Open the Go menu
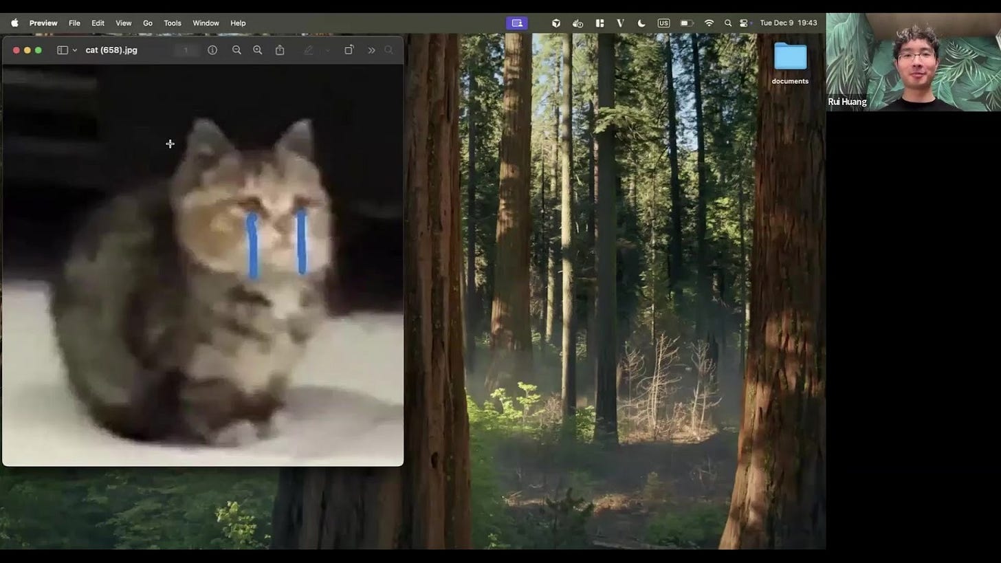 tap(147, 23)
